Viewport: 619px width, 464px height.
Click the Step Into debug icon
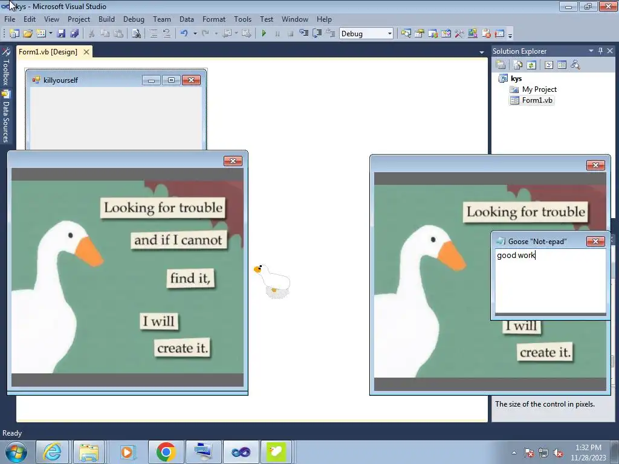(303, 34)
